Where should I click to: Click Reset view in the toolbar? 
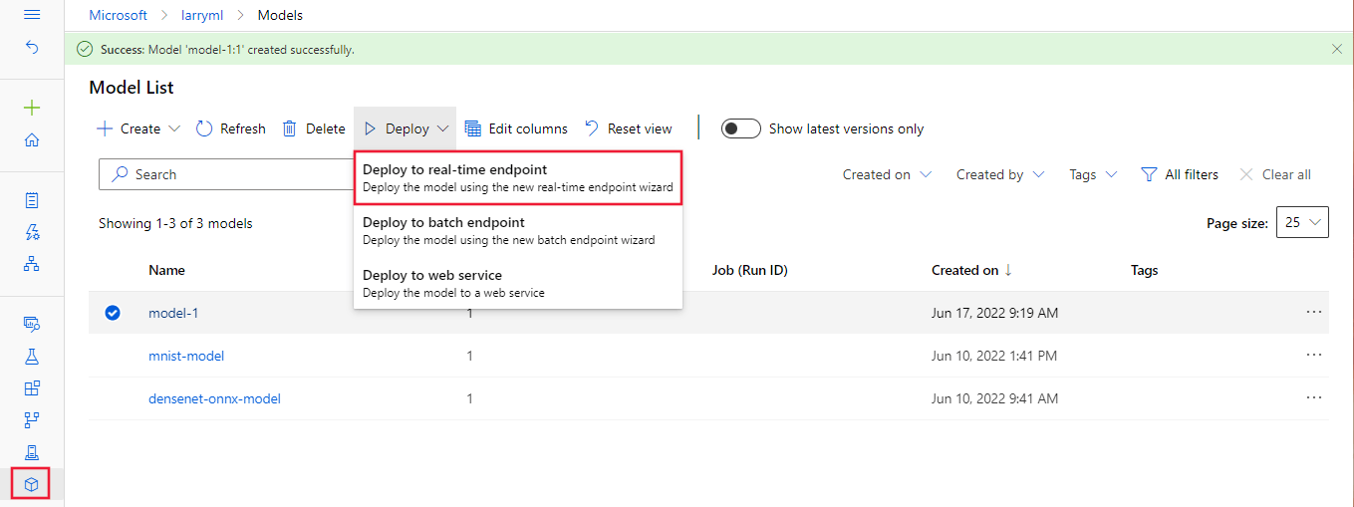(628, 128)
